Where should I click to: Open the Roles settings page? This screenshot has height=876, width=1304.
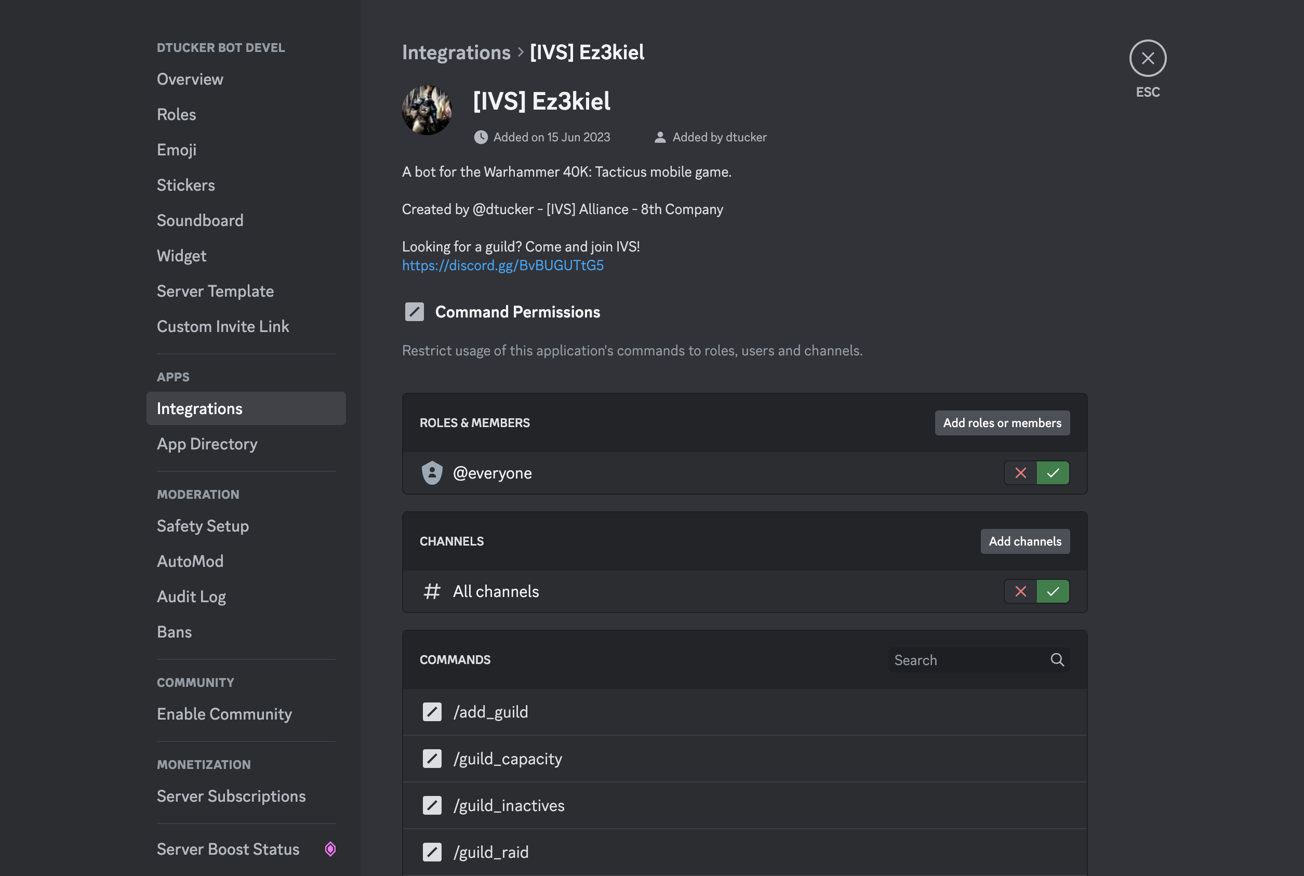pyautogui.click(x=246, y=114)
